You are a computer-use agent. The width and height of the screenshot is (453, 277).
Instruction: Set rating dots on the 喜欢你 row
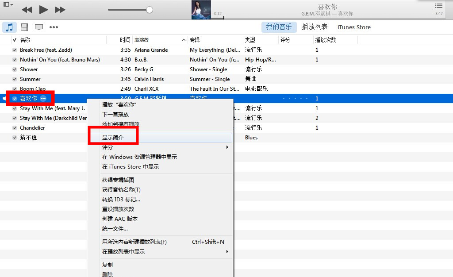point(295,99)
